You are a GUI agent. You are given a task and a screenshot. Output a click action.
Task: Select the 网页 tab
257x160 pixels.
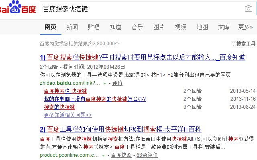click(x=51, y=27)
